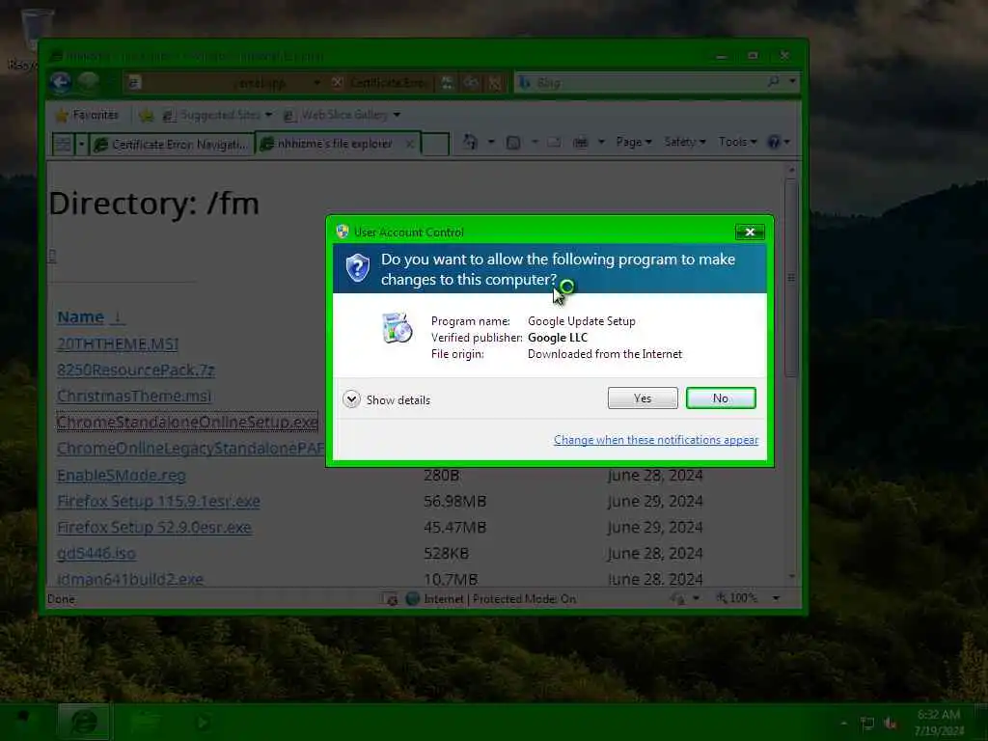Open the Safety menu in IE
The height and width of the screenshot is (741, 988).
685,142
